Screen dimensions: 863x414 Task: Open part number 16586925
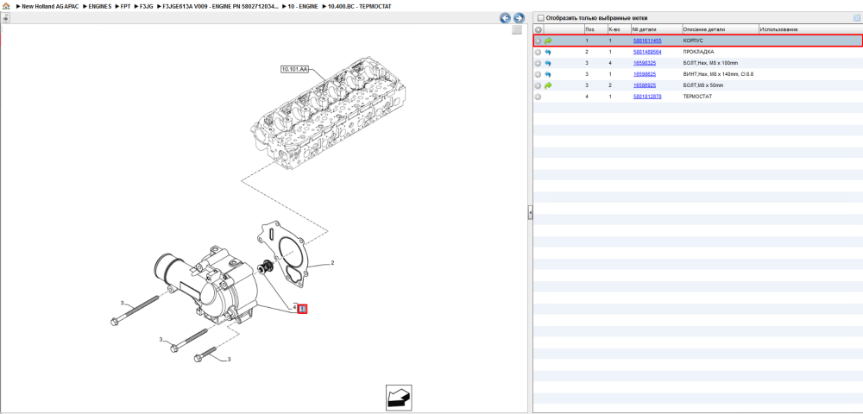tap(645, 85)
